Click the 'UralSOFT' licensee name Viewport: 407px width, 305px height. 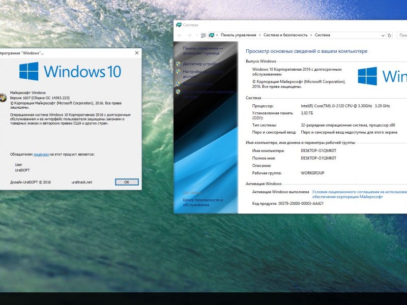pyautogui.click(x=22, y=170)
